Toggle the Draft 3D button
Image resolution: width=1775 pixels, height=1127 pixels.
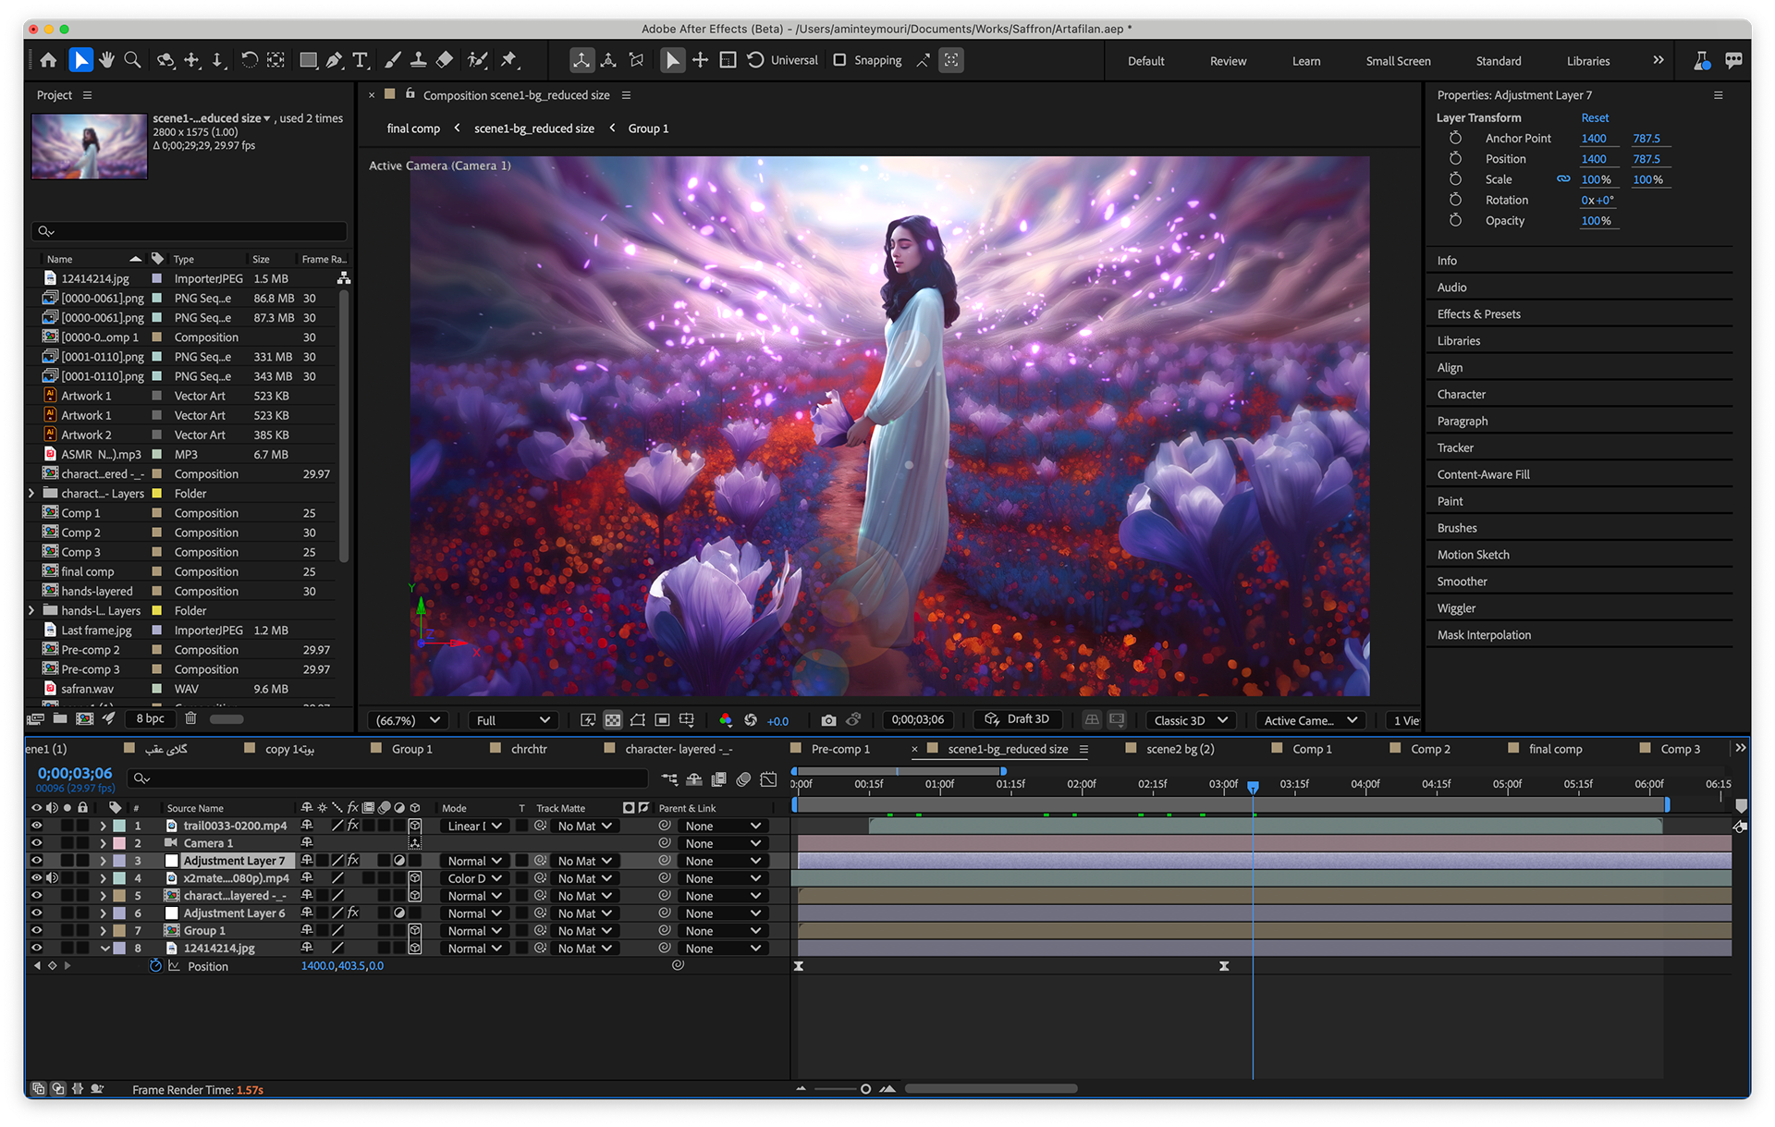coord(1017,719)
